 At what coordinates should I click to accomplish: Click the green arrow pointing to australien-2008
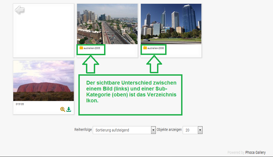[154, 64]
